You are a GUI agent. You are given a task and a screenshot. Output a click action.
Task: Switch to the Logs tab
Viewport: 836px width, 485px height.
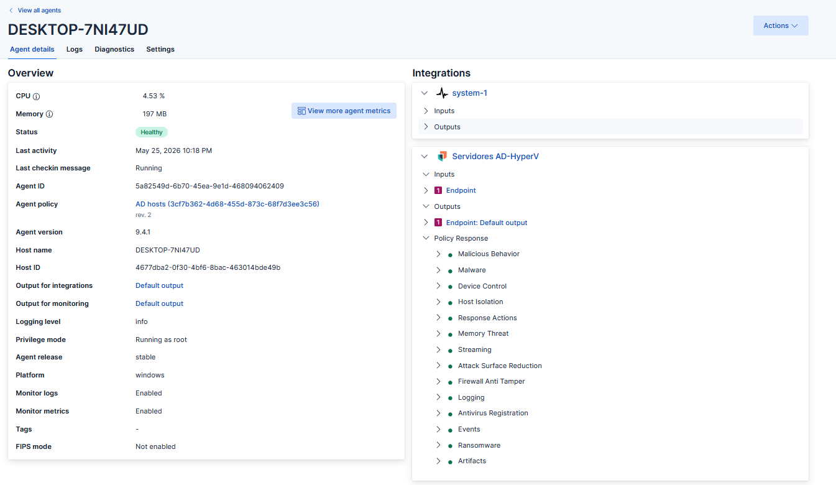pos(75,49)
